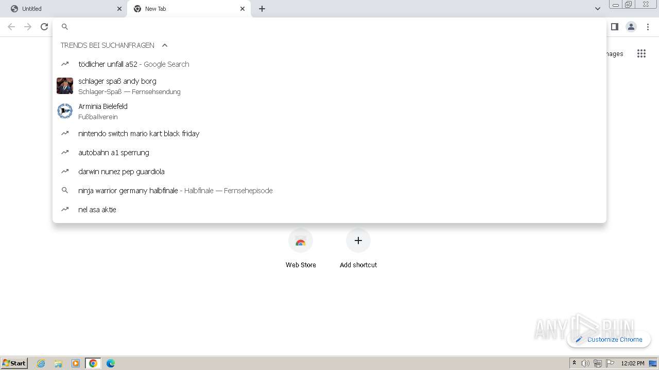Switch to the Untitled tab
The image size is (659, 370).
63,9
